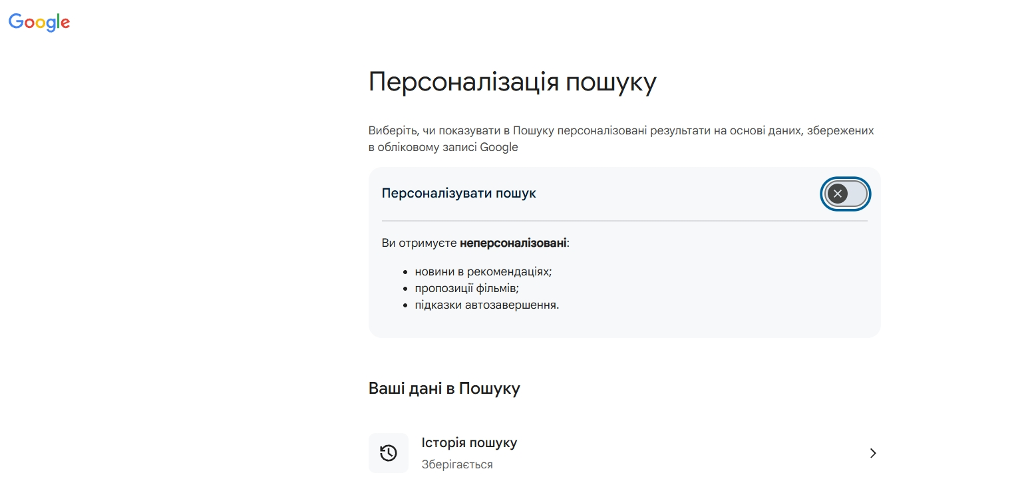Open the 'Ваші дані в Пошуку' section header

[x=444, y=388]
